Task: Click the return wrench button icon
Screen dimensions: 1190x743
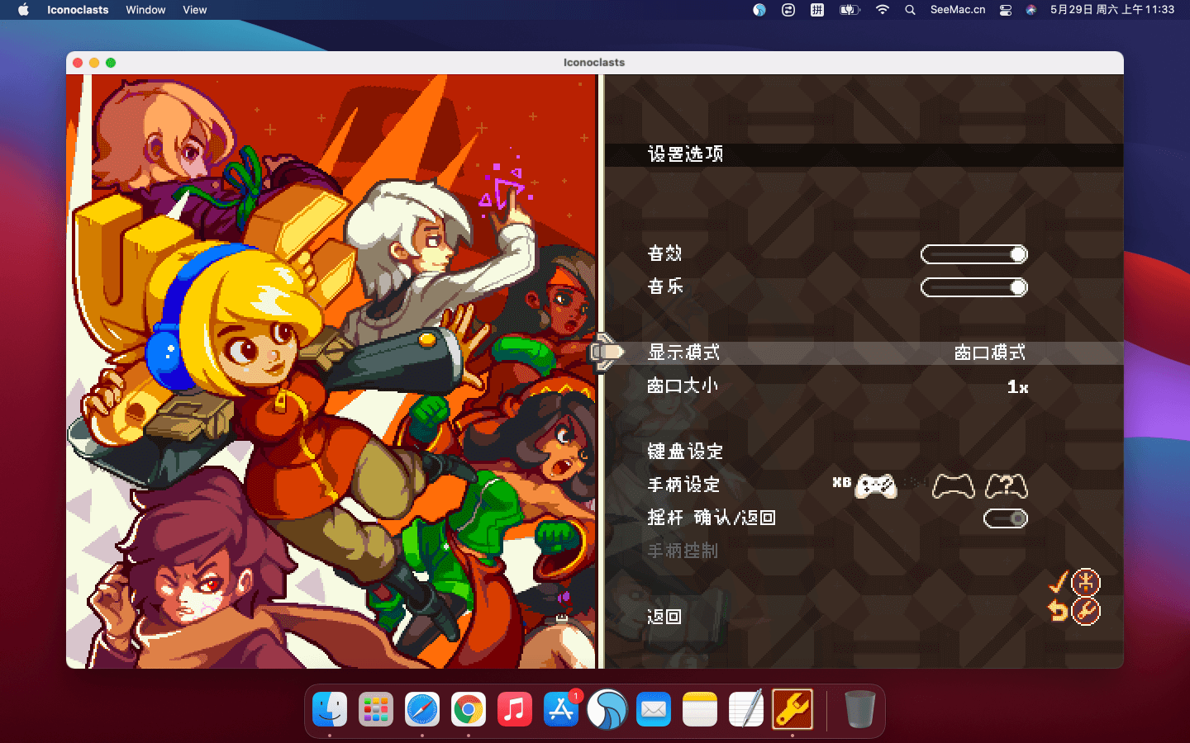Action: tap(1086, 612)
